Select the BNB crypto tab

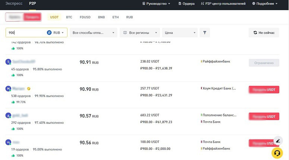101,17
